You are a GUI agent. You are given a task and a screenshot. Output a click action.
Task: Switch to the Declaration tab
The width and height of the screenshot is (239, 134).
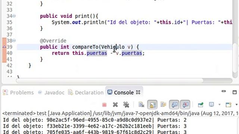pos(86,92)
